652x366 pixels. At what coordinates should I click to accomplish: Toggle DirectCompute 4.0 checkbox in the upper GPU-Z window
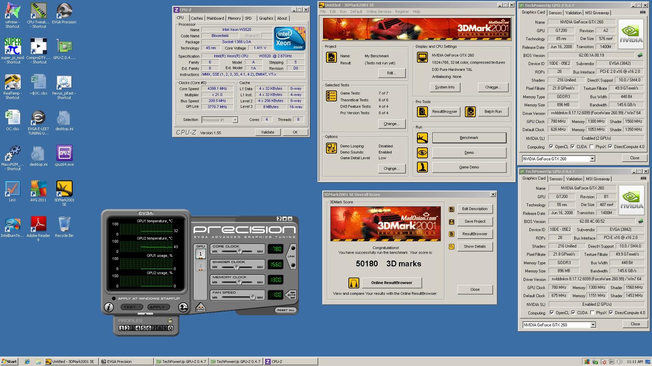610,147
